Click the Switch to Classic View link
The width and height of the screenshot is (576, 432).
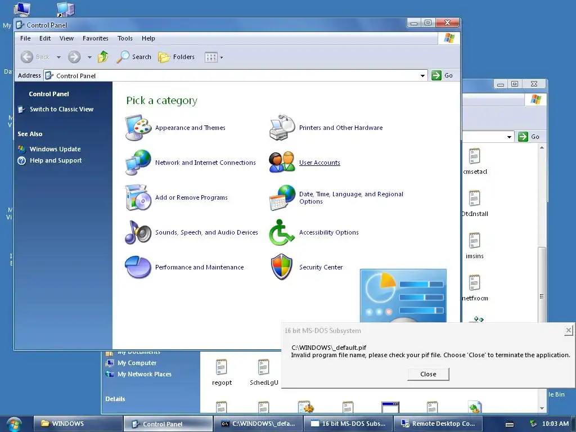[x=61, y=109]
